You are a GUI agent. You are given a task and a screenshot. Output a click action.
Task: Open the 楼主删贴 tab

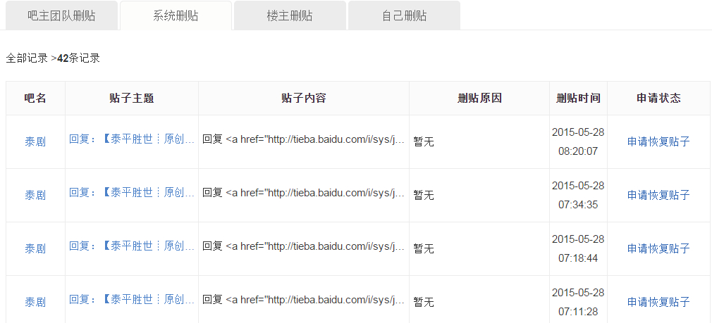[290, 15]
